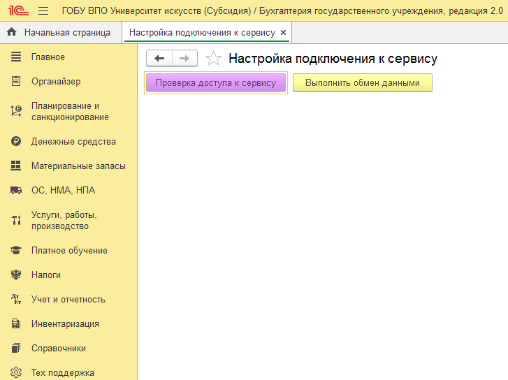The image size is (508, 380).
Task: Open the Главное section
Action: coord(48,57)
